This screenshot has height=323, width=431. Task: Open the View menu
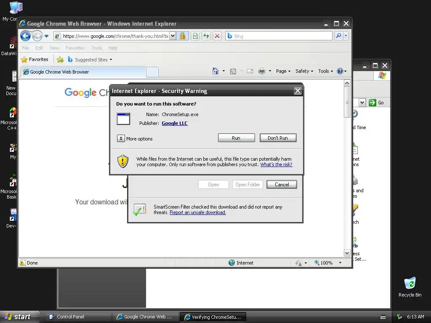pos(54,48)
